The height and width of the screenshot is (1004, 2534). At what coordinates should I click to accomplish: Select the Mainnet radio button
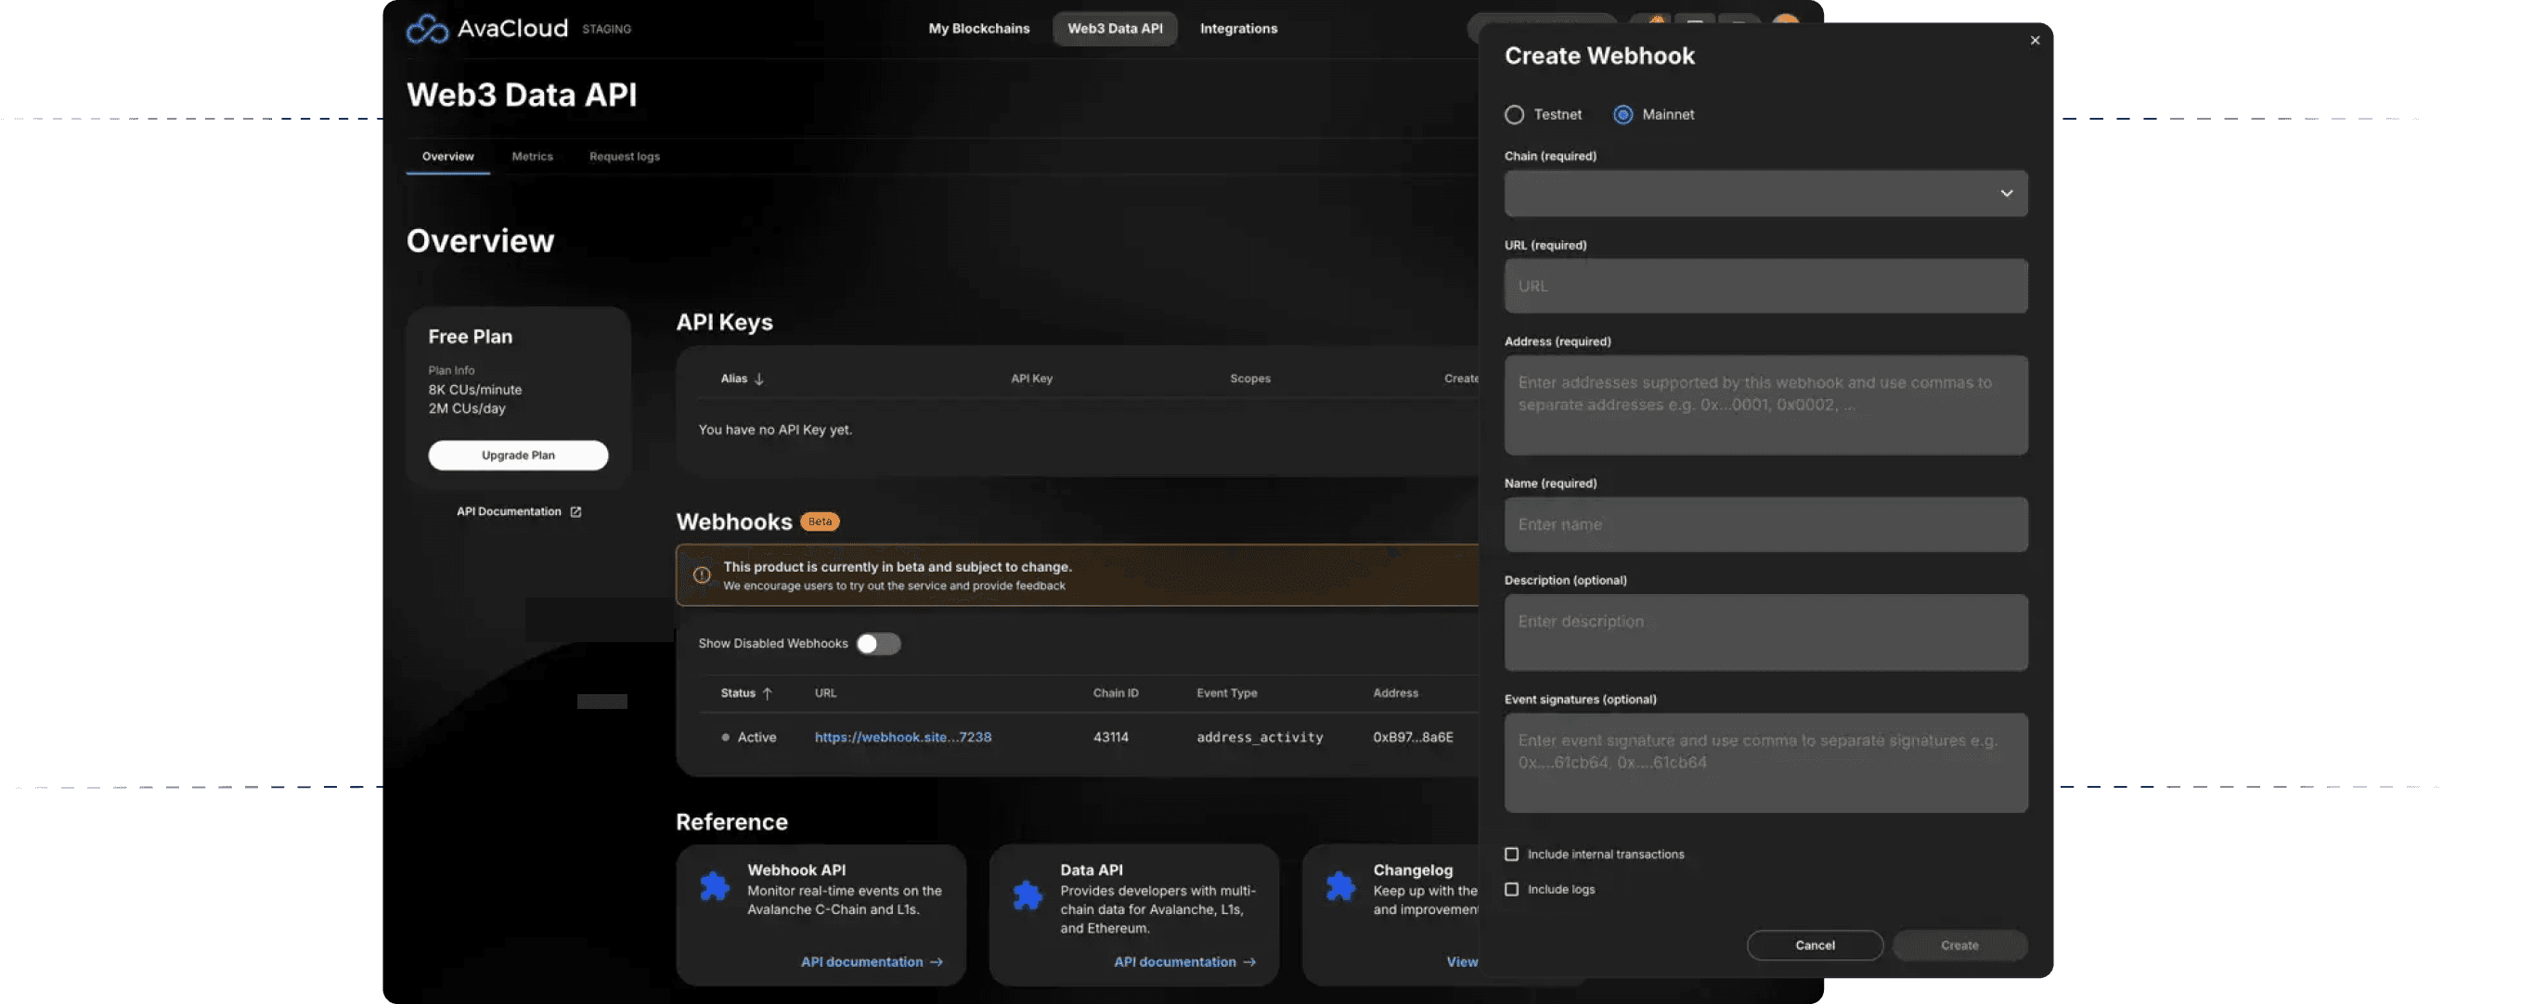(1623, 115)
